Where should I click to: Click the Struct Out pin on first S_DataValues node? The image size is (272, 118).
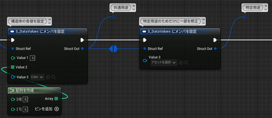click(83, 49)
